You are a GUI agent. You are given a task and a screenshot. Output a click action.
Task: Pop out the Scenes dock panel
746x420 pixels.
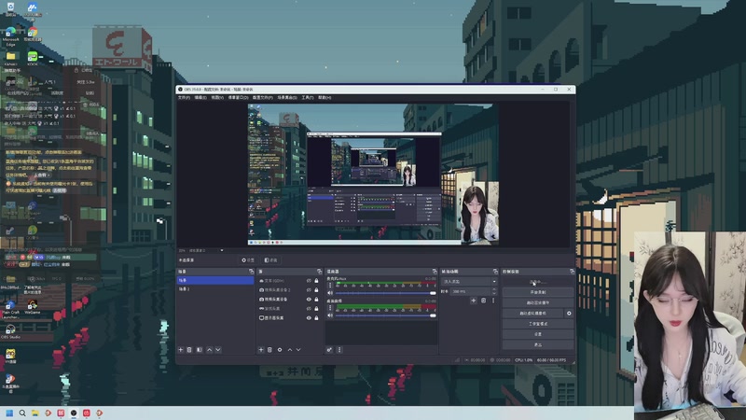pos(251,272)
